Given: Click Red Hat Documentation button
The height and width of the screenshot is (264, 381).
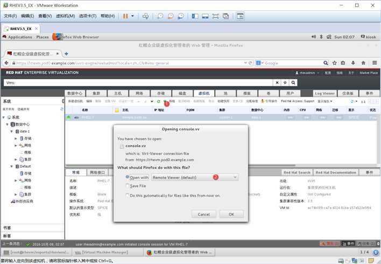Looking at the screenshot, I should [x=336, y=172].
